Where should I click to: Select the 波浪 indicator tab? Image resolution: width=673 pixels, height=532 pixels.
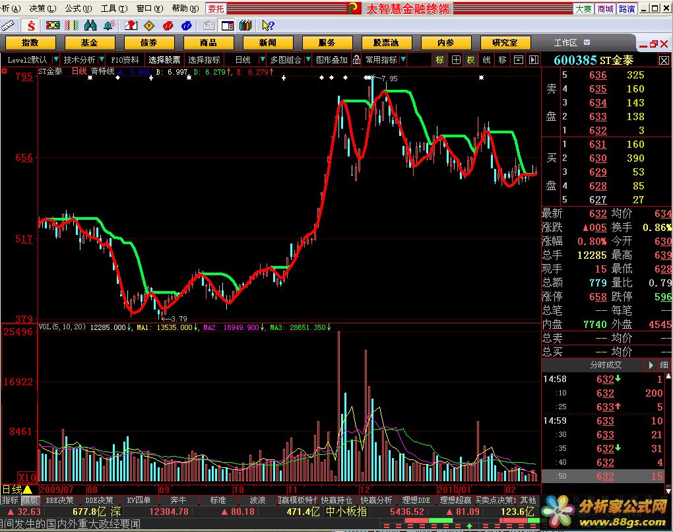pyautogui.click(x=257, y=500)
